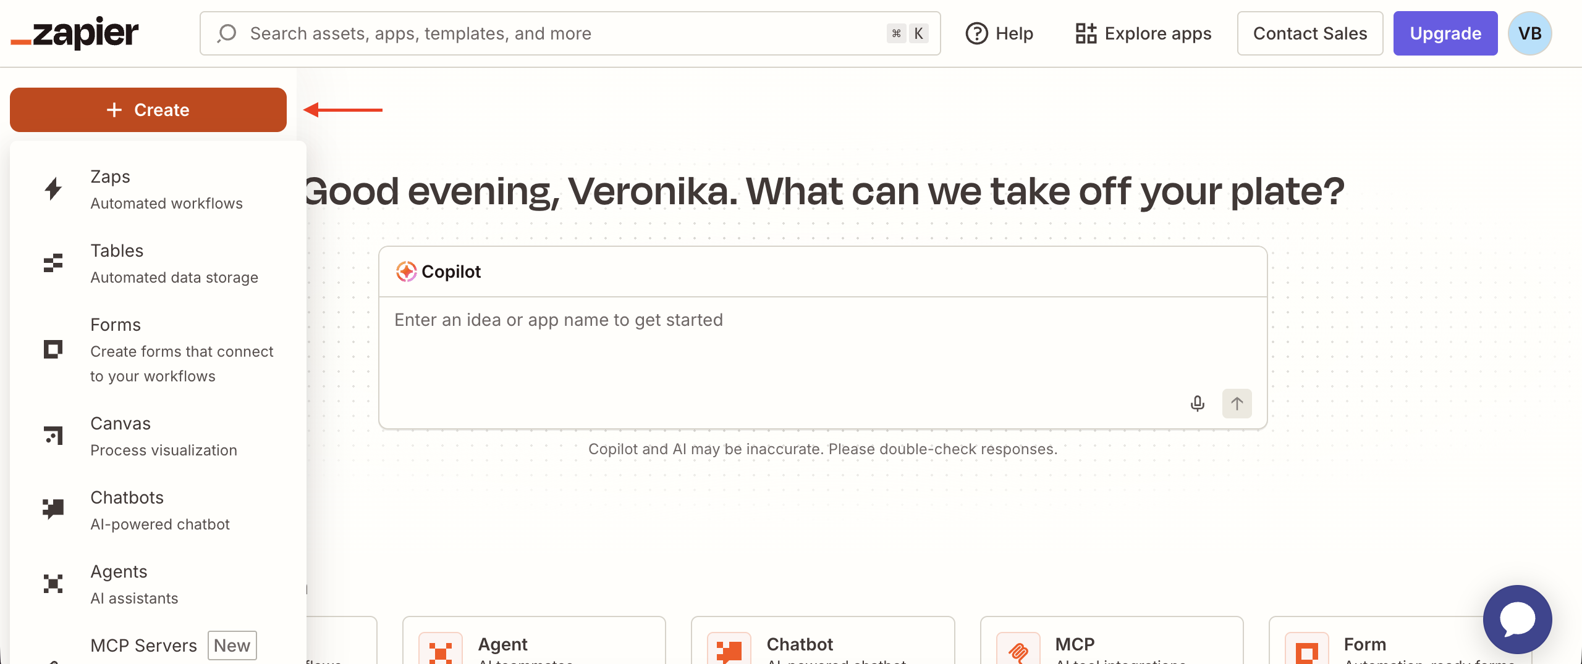Click the Copilot send arrow button
Screen dimensions: 1582x664
point(1237,404)
